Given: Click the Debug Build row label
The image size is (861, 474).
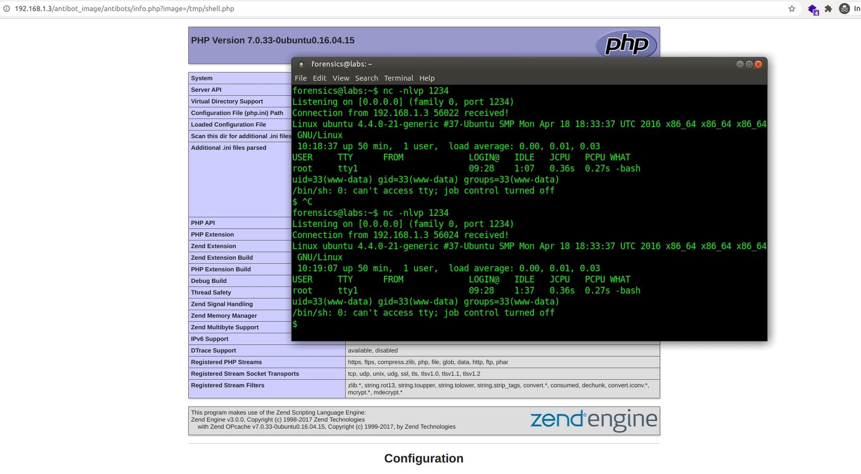Looking at the screenshot, I should (209, 281).
